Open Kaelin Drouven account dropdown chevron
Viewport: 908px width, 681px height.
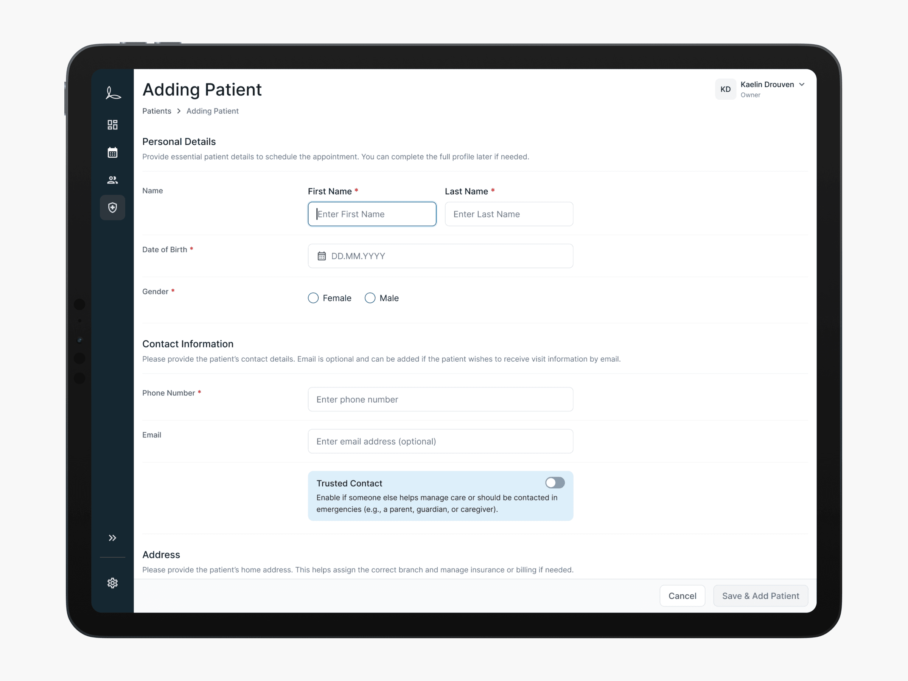pos(801,85)
